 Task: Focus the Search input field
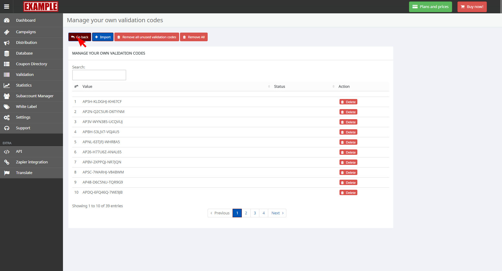point(99,75)
